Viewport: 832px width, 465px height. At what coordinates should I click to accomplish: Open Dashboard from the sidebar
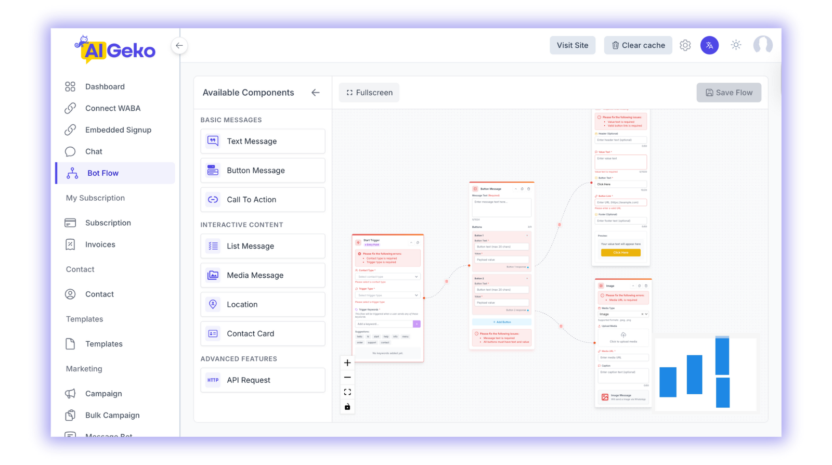click(x=105, y=86)
